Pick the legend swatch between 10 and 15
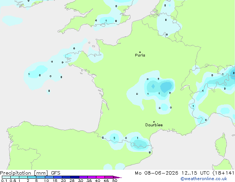Screen dimensions: 235x182 [x=49, y=177]
